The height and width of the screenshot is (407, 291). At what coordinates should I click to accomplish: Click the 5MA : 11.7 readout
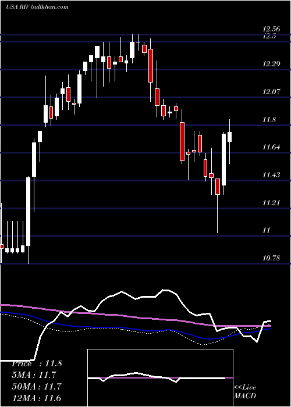(34, 375)
